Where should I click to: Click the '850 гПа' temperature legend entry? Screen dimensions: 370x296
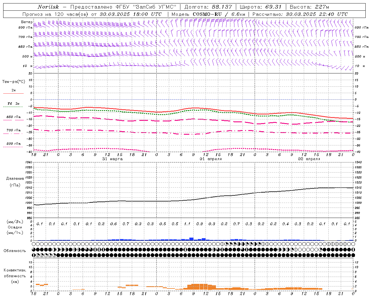pyautogui.click(x=14, y=117)
